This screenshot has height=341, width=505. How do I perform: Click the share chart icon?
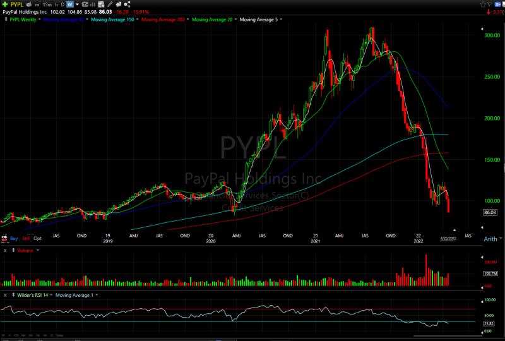[127, 4]
